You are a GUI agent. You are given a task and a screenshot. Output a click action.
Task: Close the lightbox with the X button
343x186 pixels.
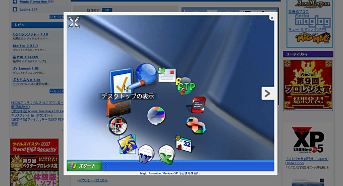[272, 18]
